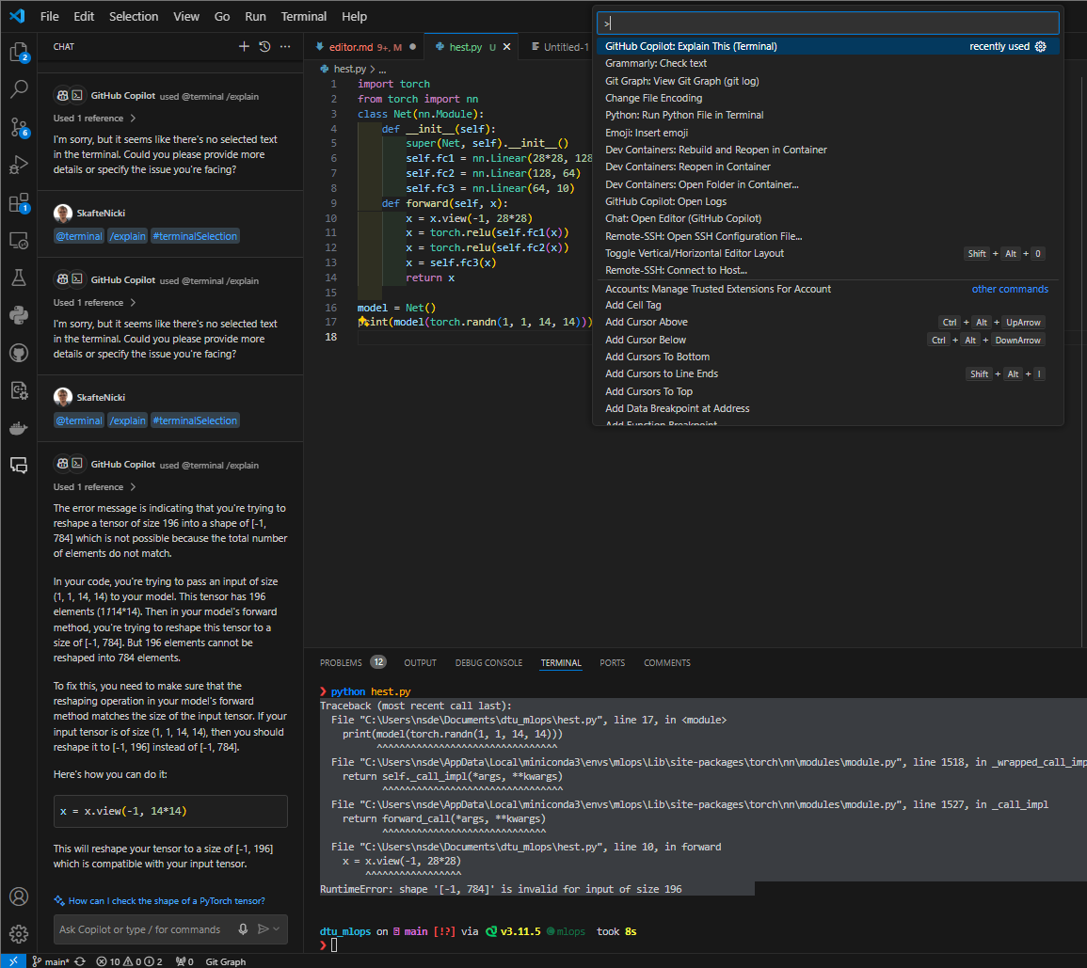1087x968 pixels.
Task: Click the remote window indicator in status bar
Action: point(13,961)
